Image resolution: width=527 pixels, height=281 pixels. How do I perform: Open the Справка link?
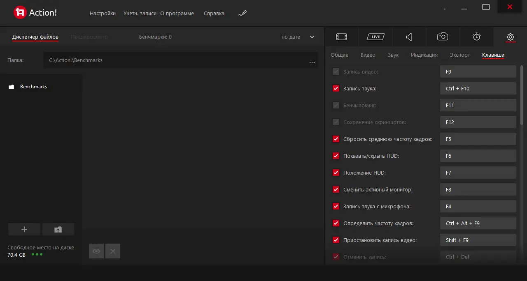click(214, 13)
